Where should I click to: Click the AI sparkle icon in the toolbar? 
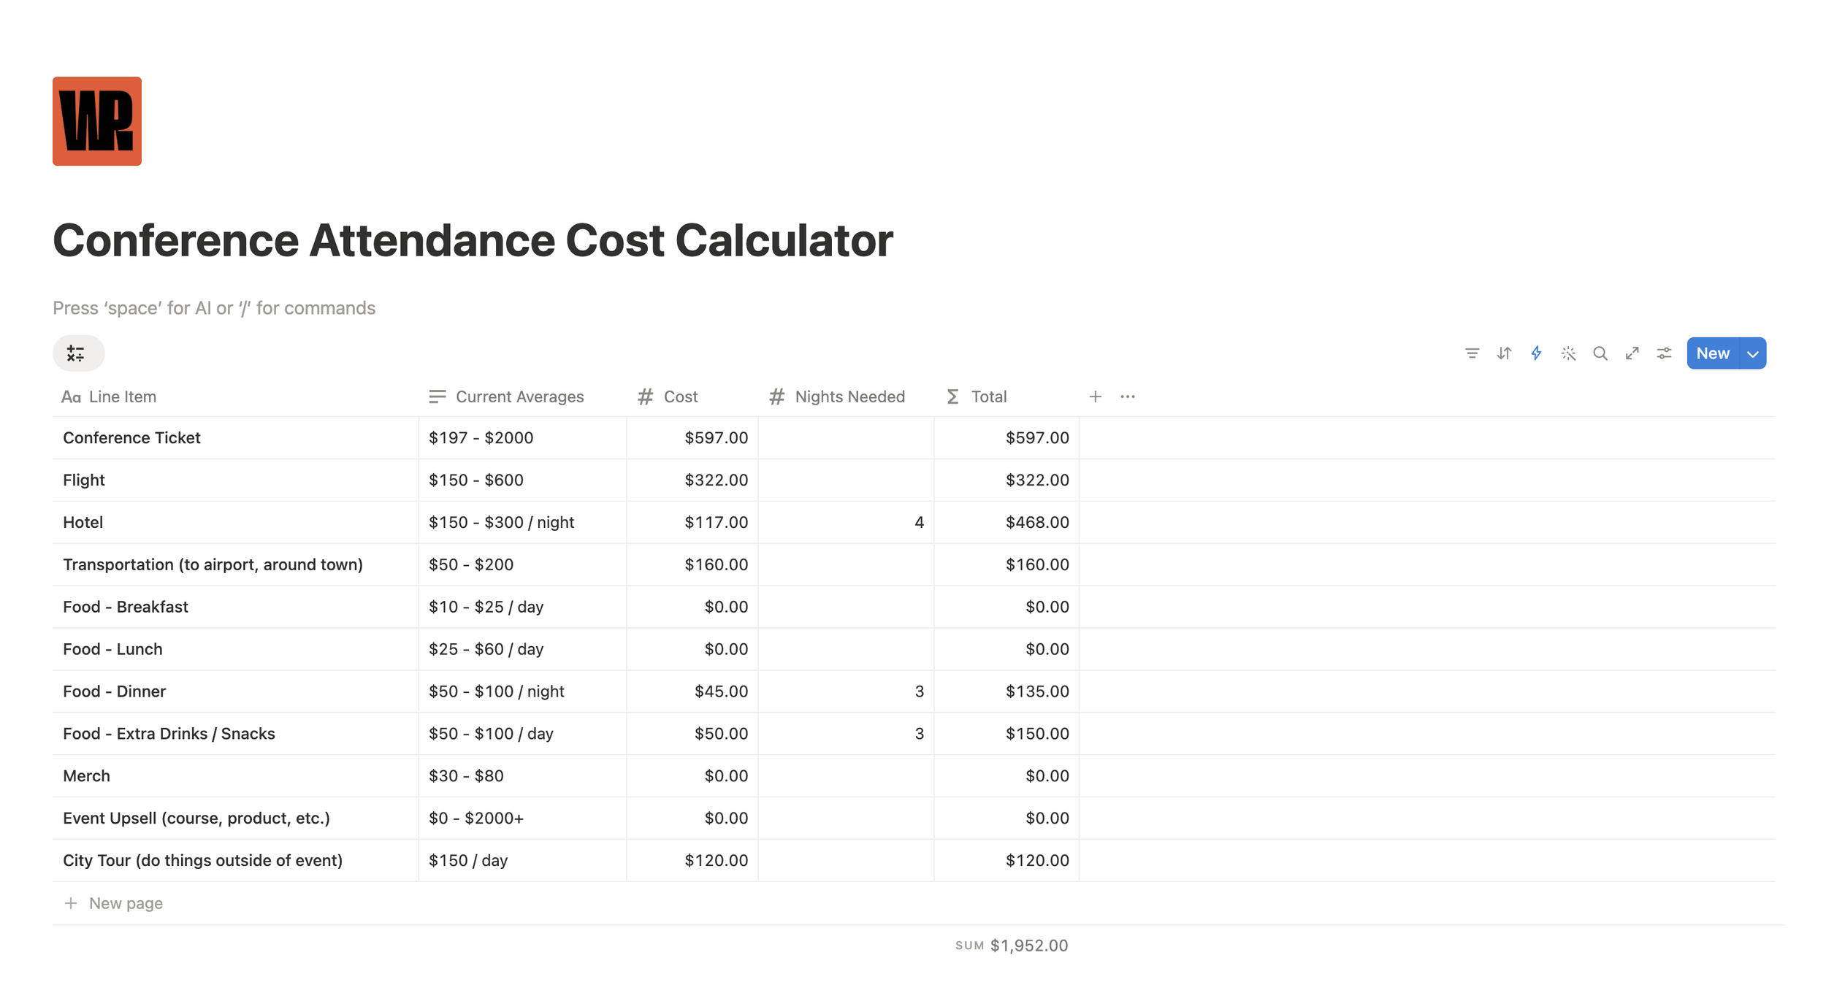(1567, 353)
